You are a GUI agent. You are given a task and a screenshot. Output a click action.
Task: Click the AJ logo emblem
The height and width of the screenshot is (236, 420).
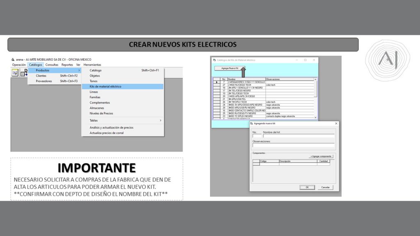coord(387,60)
